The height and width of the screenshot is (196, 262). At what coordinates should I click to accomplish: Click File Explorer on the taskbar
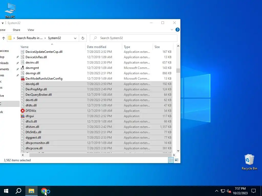click(31, 191)
